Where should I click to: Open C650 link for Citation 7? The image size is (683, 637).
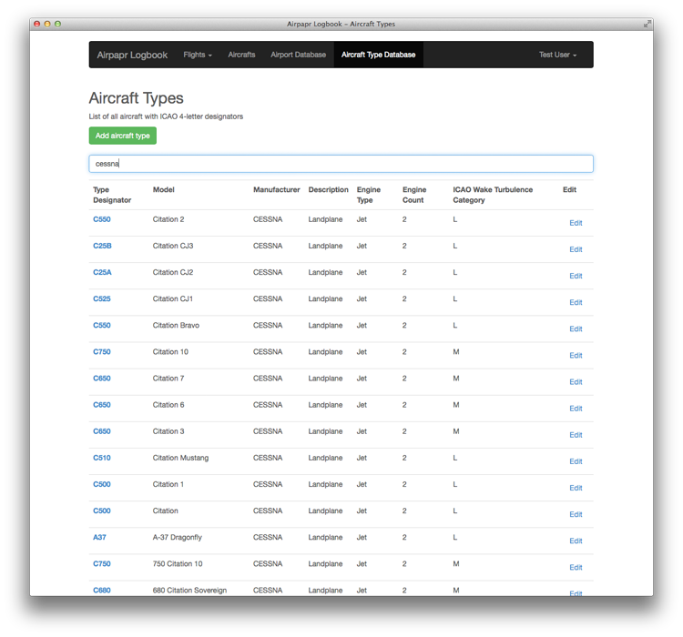pos(101,379)
